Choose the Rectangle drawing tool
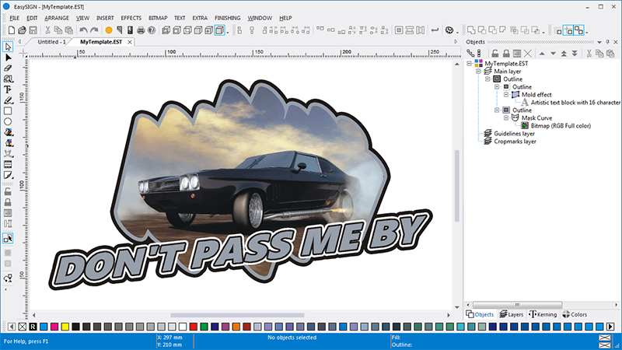The width and height of the screenshot is (622, 350). click(8, 111)
